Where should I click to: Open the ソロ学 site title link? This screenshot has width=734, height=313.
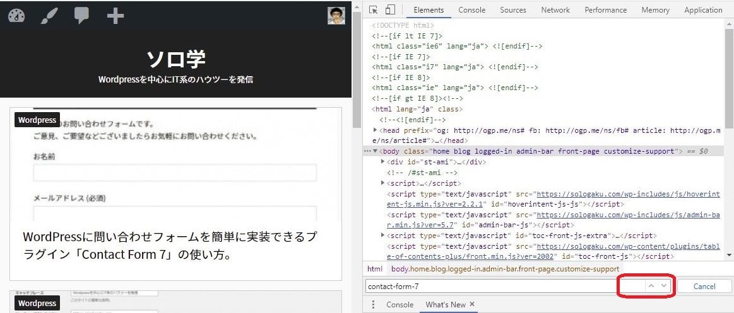point(176,59)
